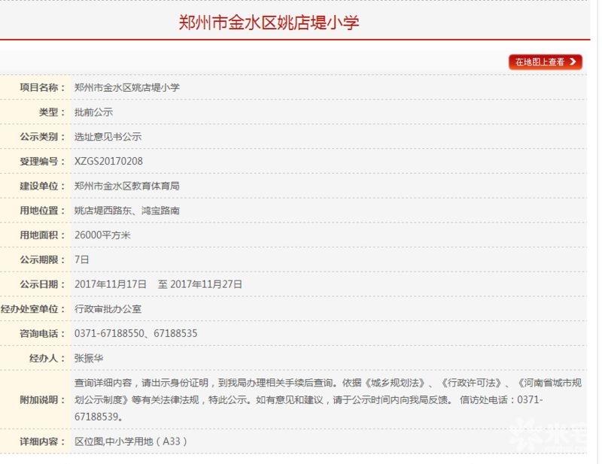This screenshot has height=464, width=602.
Task: Click the 公示期限 label
Action: [x=42, y=259]
